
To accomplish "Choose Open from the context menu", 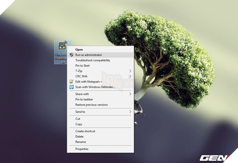I will click(x=100, y=49).
